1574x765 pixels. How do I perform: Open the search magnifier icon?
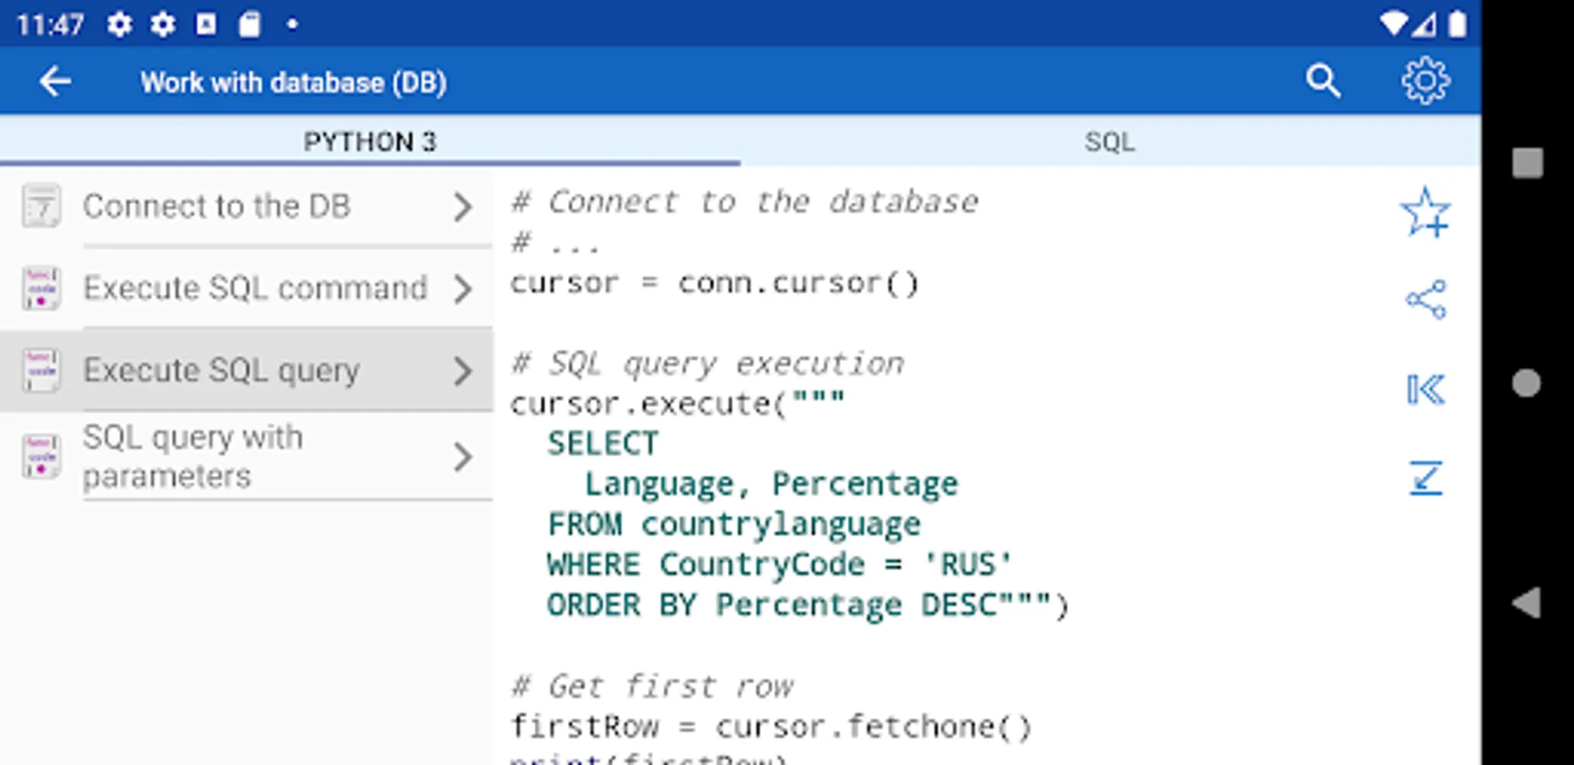[x=1322, y=82]
